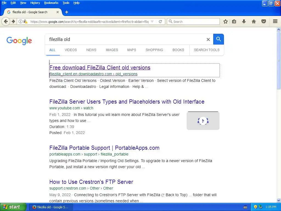
Task: Open the History menu
Action: 35,3
